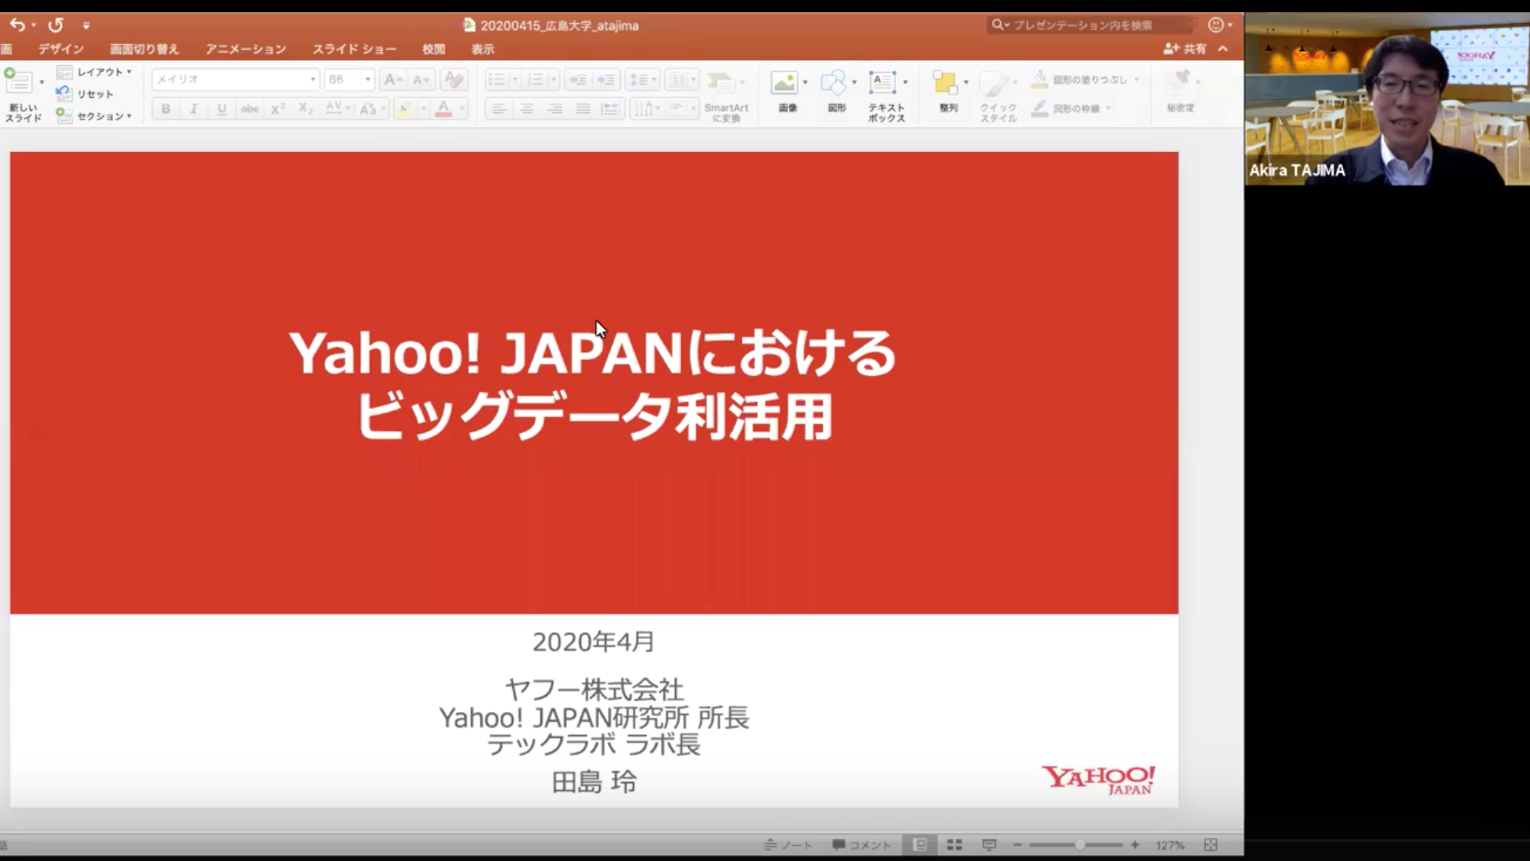This screenshot has width=1530, height=861.
Task: Toggle Superscript formatting
Action: pos(277,109)
